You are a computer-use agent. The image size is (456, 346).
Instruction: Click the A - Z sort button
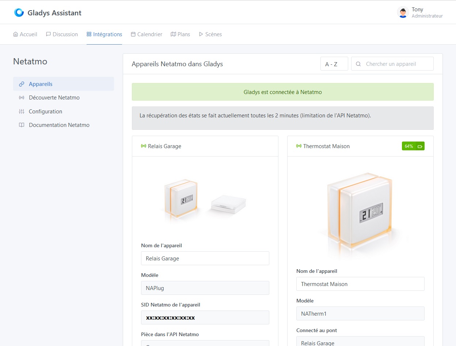[334, 64]
